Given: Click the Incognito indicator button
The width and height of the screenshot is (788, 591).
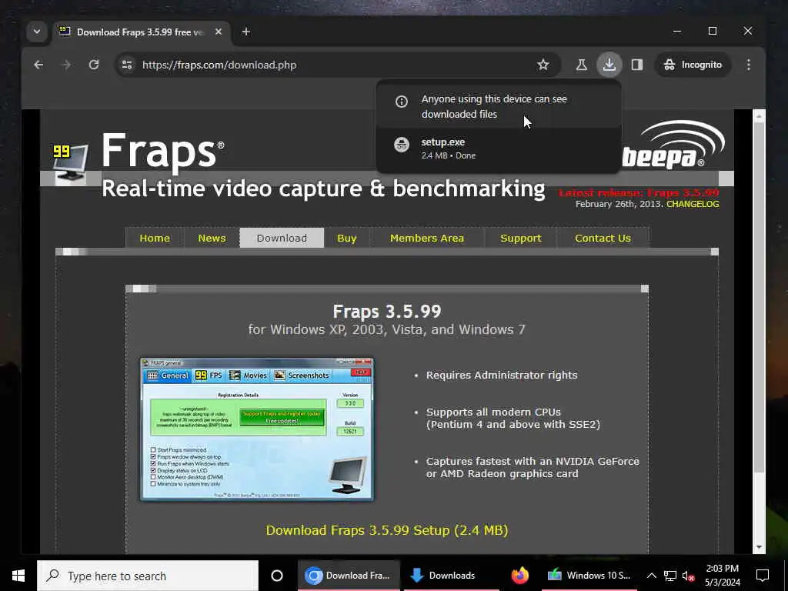Looking at the screenshot, I should 693,65.
